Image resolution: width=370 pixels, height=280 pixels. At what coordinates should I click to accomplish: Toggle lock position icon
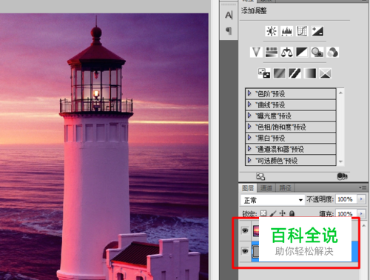[x=282, y=213]
